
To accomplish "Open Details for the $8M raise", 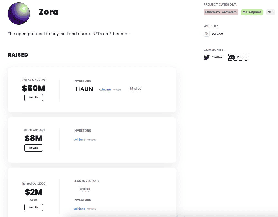I will click(34, 148).
